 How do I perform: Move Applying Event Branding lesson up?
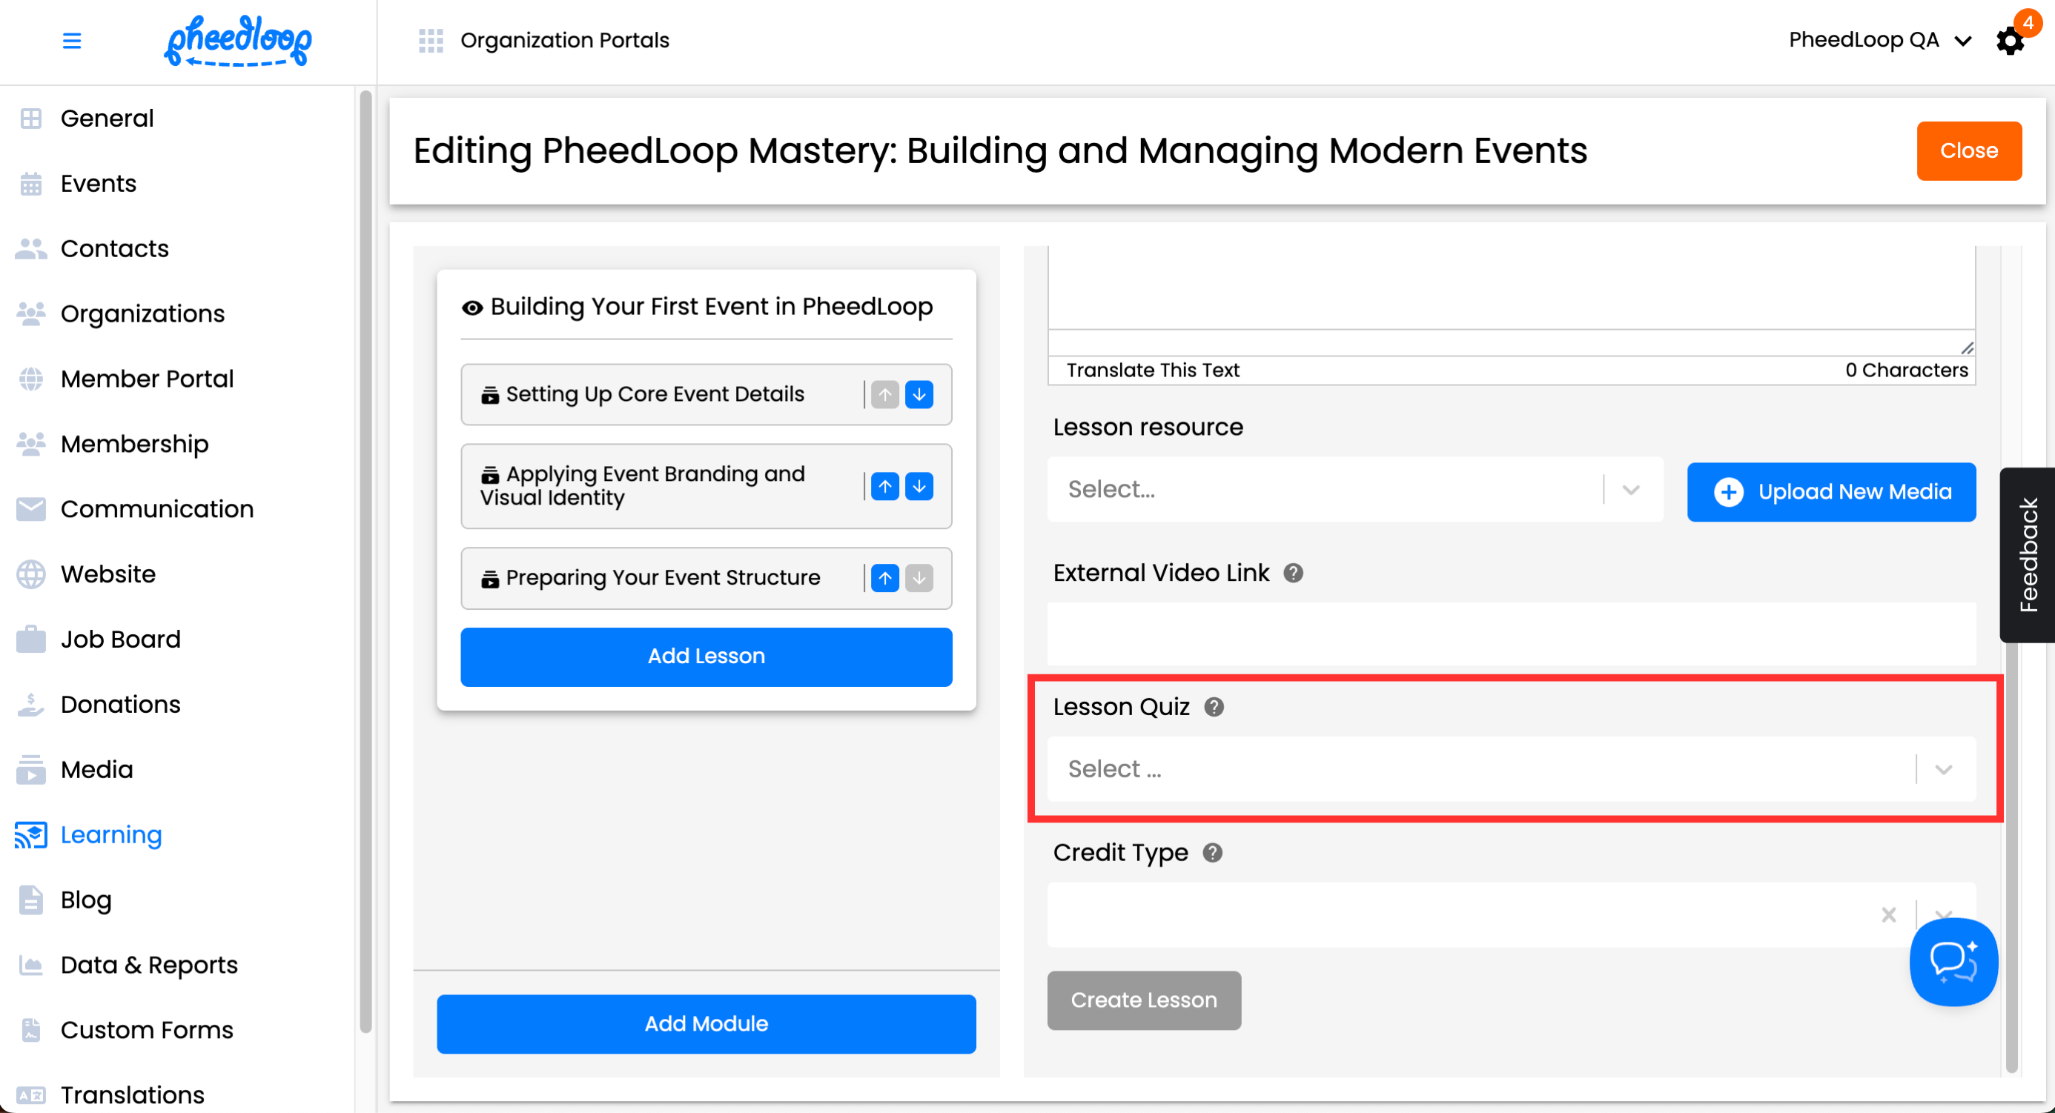click(x=884, y=486)
